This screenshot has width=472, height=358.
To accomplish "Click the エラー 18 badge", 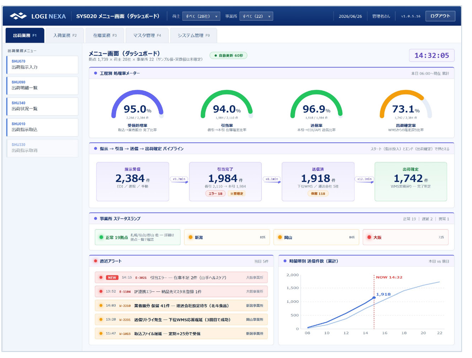I will point(215,194).
